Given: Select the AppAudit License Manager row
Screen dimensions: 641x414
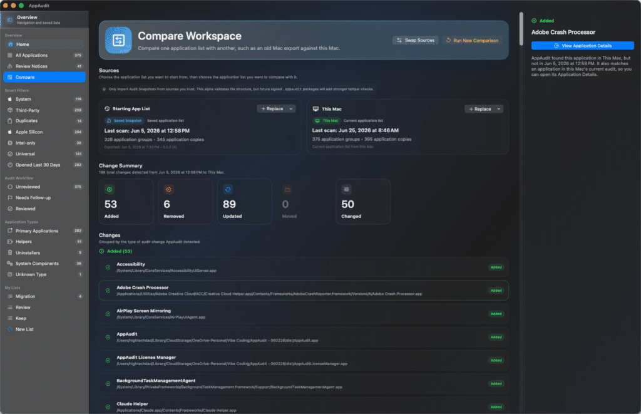Looking at the screenshot, I should pyautogui.click(x=304, y=361).
